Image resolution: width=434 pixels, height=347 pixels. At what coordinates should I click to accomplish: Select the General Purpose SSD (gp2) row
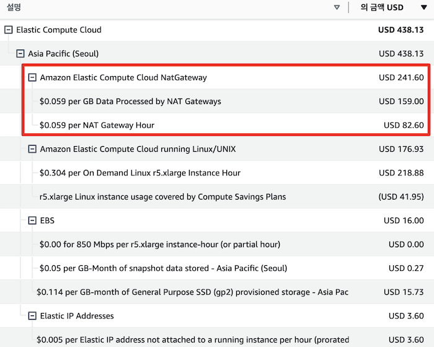pyautogui.click(x=192, y=292)
